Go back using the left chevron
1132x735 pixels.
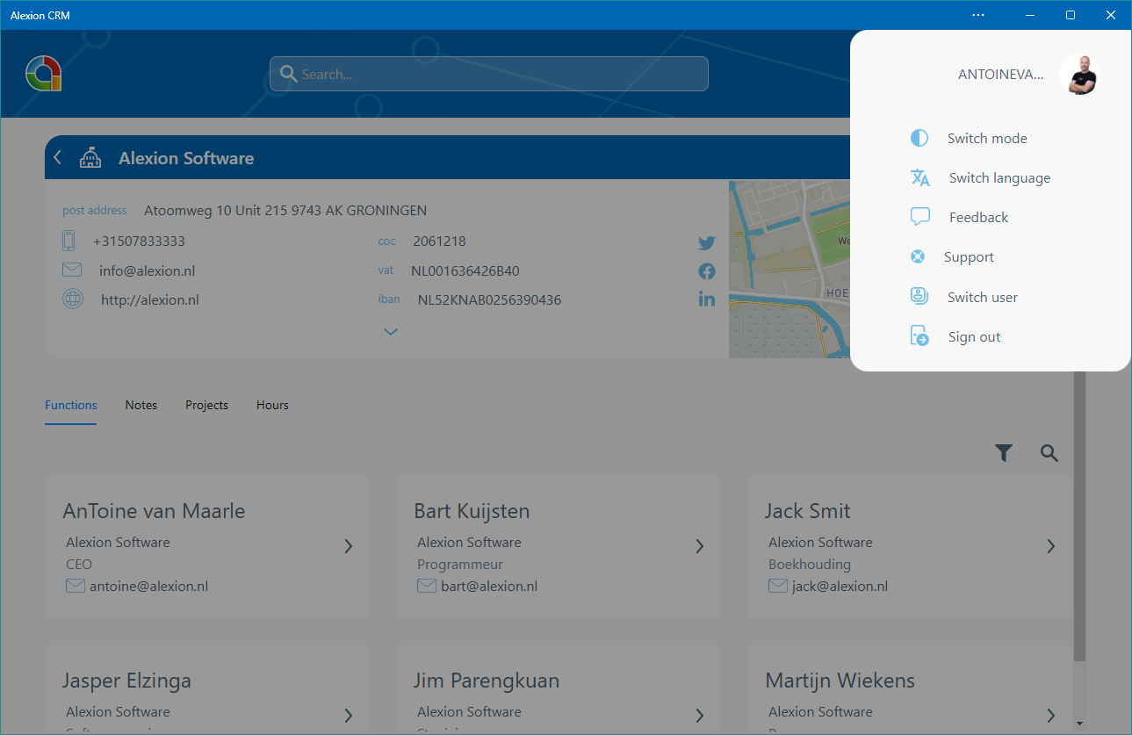click(58, 158)
